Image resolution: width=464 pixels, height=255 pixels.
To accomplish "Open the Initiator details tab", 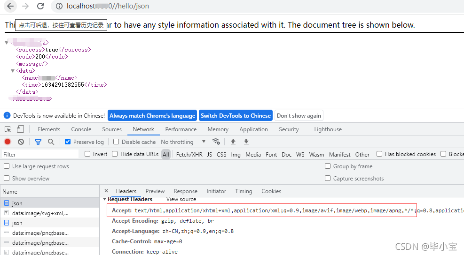I will click(216, 191).
